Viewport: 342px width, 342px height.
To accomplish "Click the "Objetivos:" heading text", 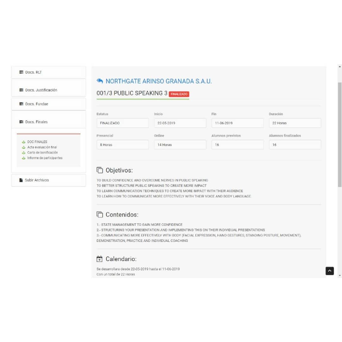I will coord(119,170).
